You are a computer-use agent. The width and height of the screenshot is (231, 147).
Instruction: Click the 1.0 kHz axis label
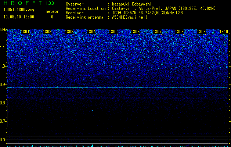3,66
